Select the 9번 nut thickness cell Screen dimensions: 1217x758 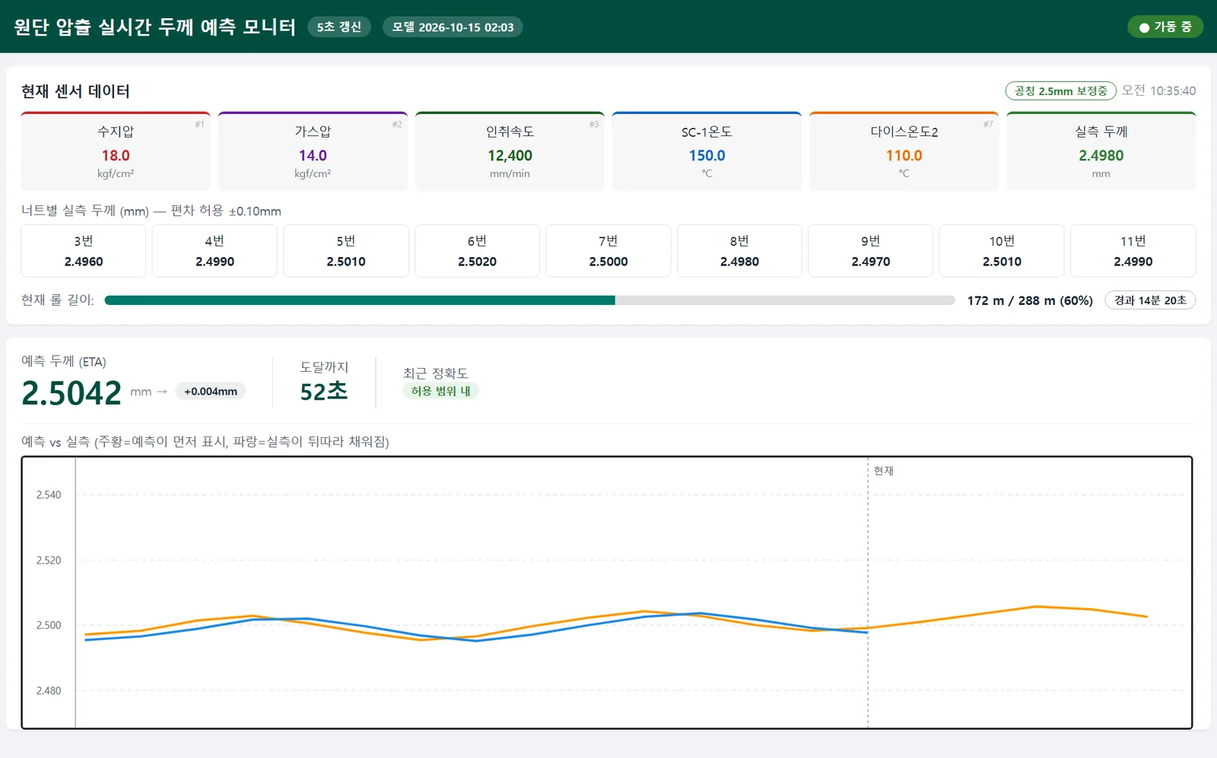point(870,251)
